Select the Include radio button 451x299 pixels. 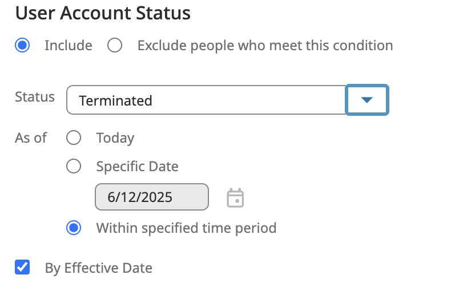coord(22,46)
